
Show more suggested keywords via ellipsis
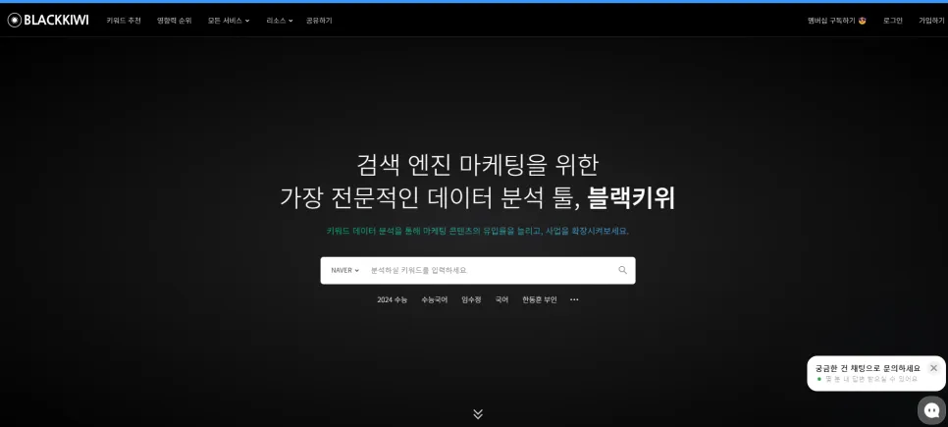coord(574,299)
